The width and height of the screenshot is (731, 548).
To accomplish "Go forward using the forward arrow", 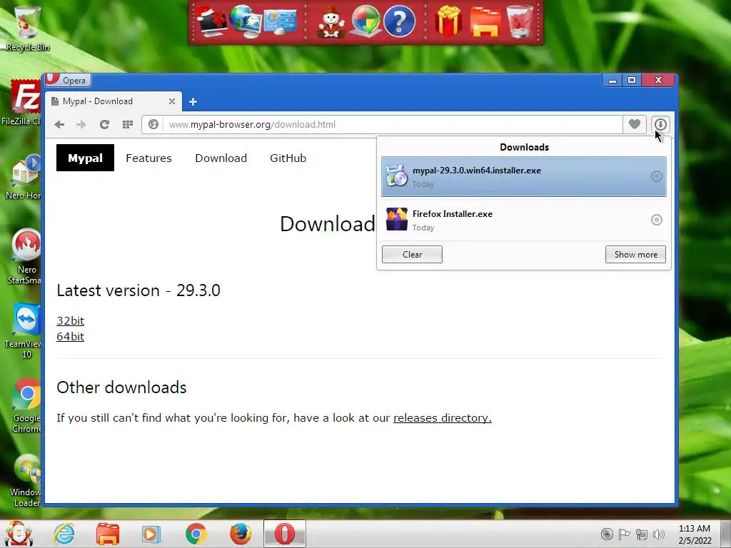I will pos(81,124).
